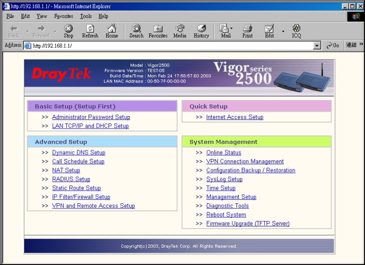Click the 'Basic Setup (Setup First)' heading
Image resolution: width=365 pixels, height=265 pixels.
pyautogui.click(x=75, y=106)
